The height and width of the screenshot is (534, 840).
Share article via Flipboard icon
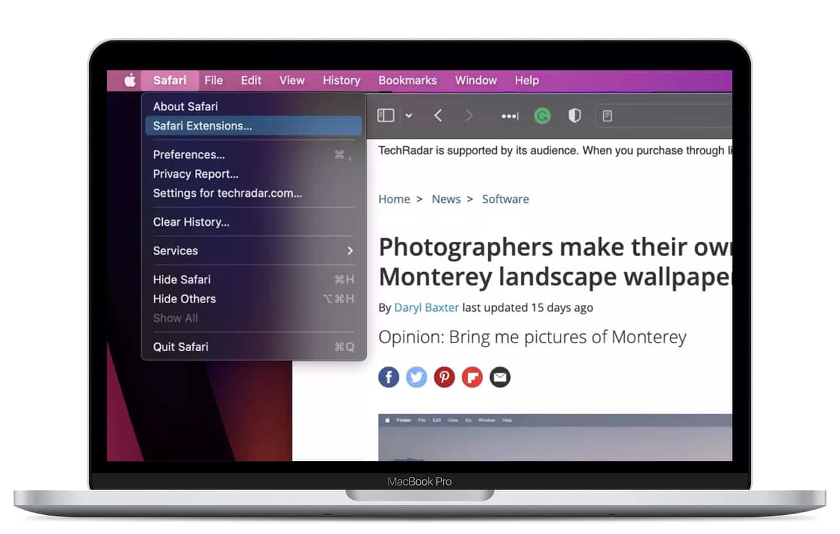click(472, 377)
